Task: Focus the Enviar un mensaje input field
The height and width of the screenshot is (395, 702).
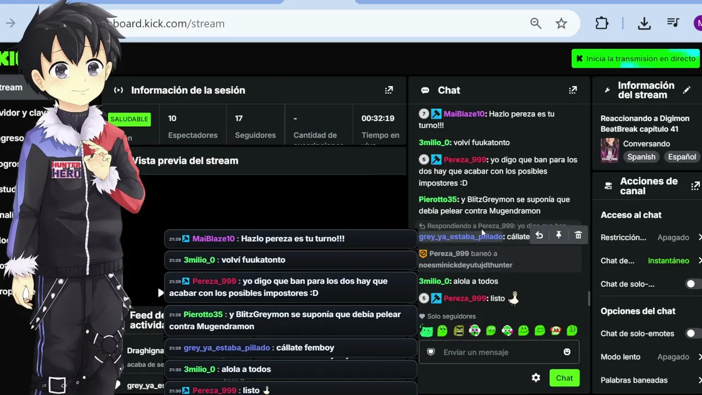Action: 499,352
